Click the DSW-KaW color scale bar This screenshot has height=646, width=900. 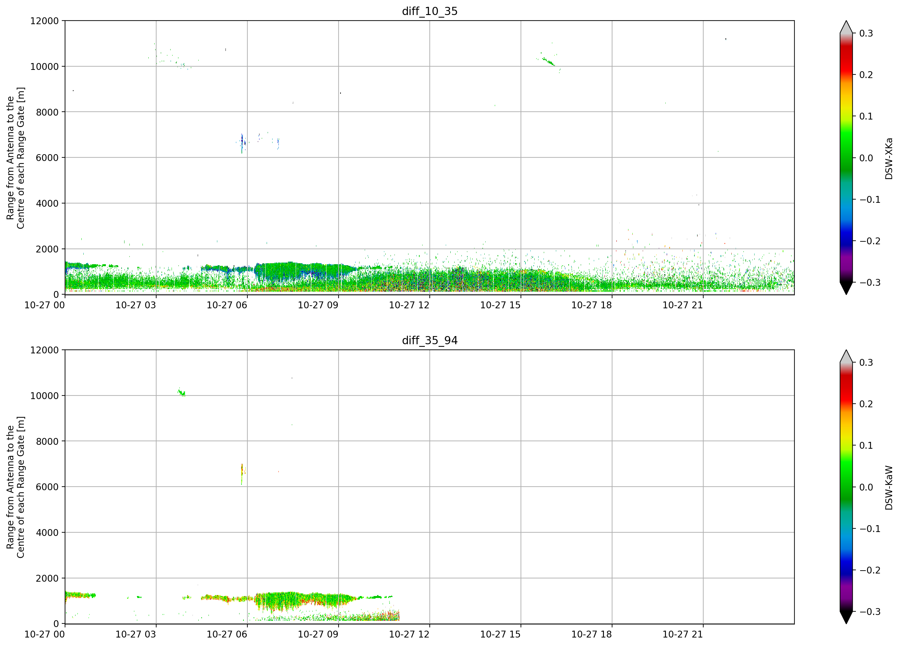coord(846,487)
